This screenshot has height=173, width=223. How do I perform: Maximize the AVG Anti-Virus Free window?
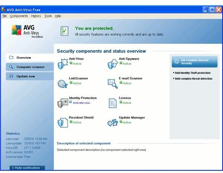(x=212, y=10)
